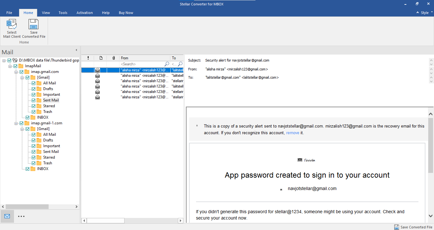Image resolution: width=434 pixels, height=230 pixels.
Task: Open the Activation menu
Action: click(x=85, y=13)
